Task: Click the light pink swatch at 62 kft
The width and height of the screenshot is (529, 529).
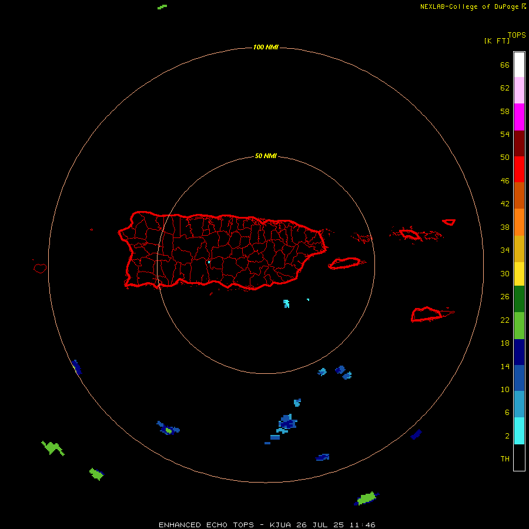Action: 519,90
